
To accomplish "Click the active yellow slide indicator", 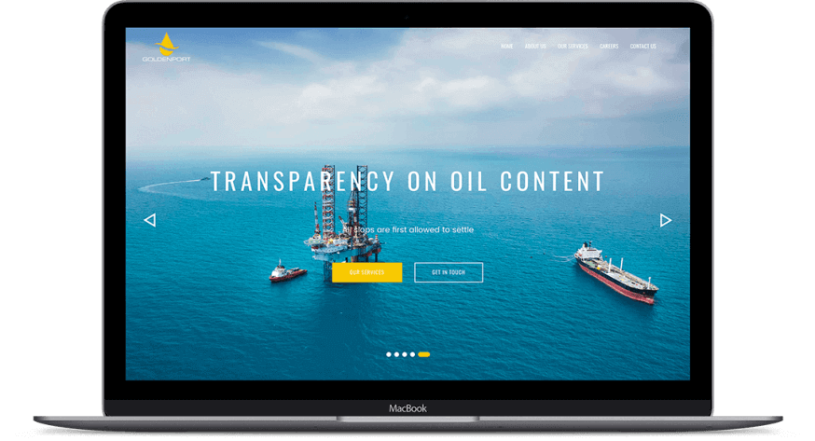I will tap(423, 354).
